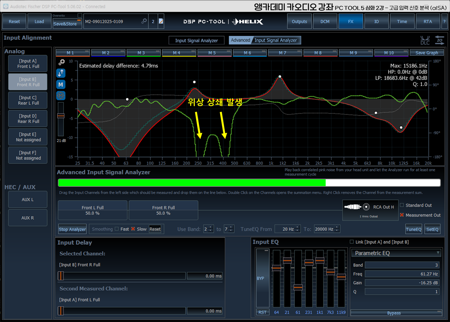The image size is (450, 322).
Task: Click Save&Store
Action: [x=67, y=24]
